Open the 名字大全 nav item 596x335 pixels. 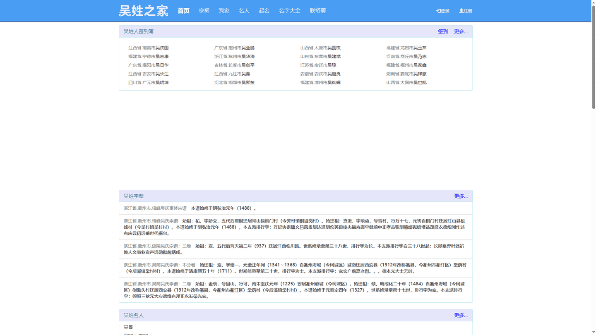[290, 11]
